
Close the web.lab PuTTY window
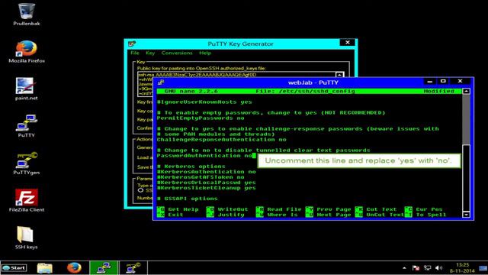pos(460,81)
